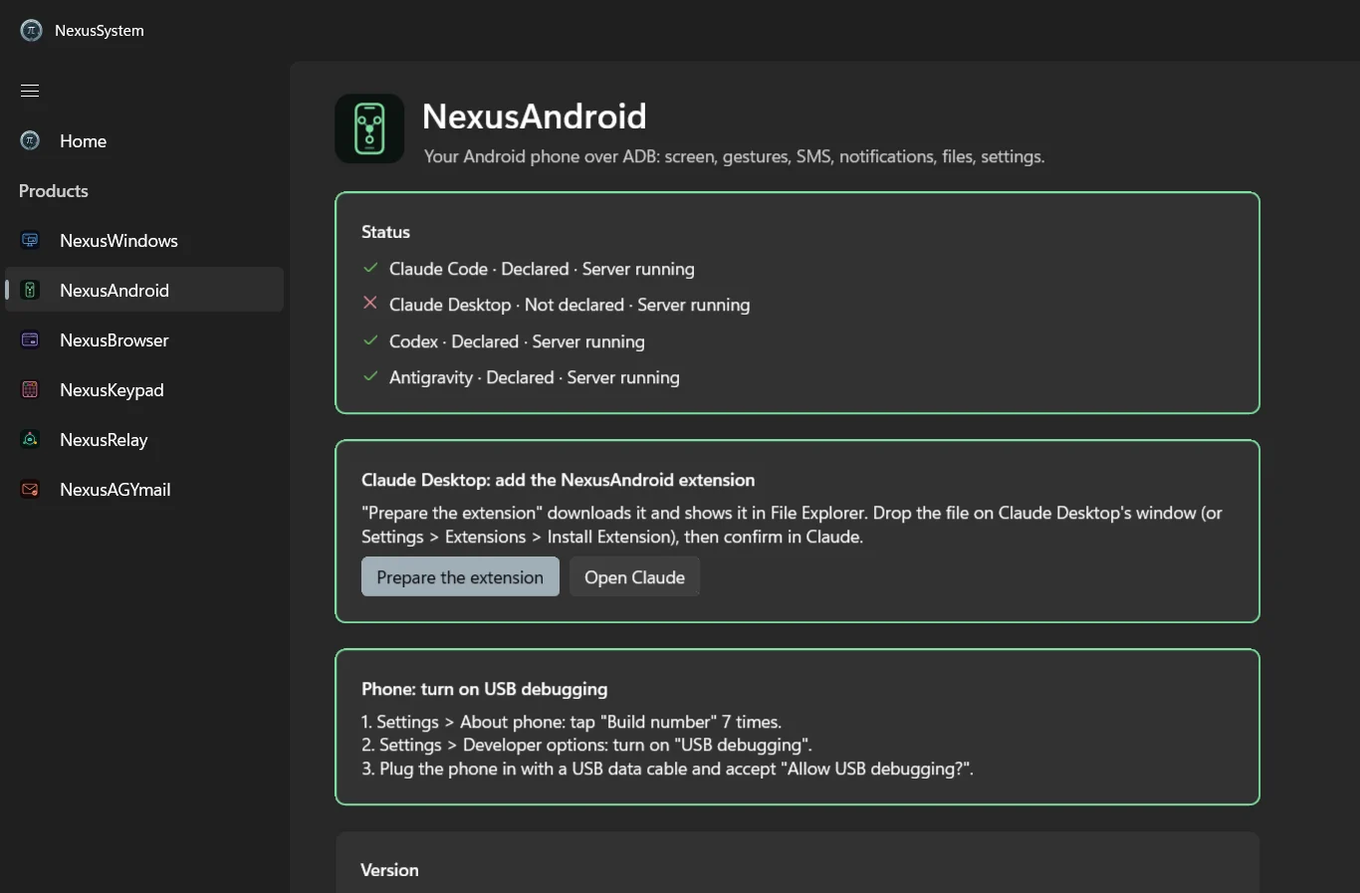Click the Version heading
This screenshot has height=893, width=1360.
click(389, 870)
